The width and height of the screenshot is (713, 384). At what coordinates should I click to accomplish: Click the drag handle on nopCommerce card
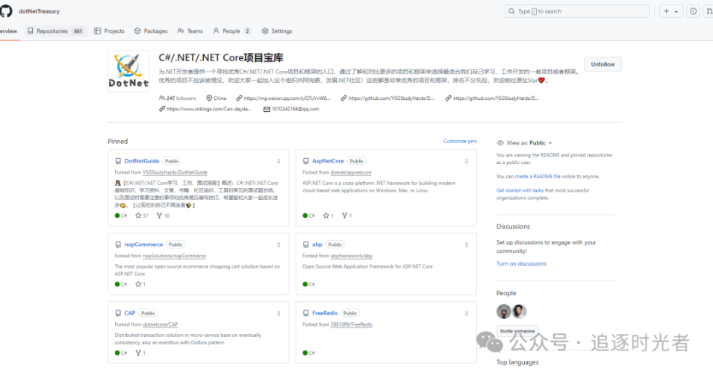click(x=278, y=245)
